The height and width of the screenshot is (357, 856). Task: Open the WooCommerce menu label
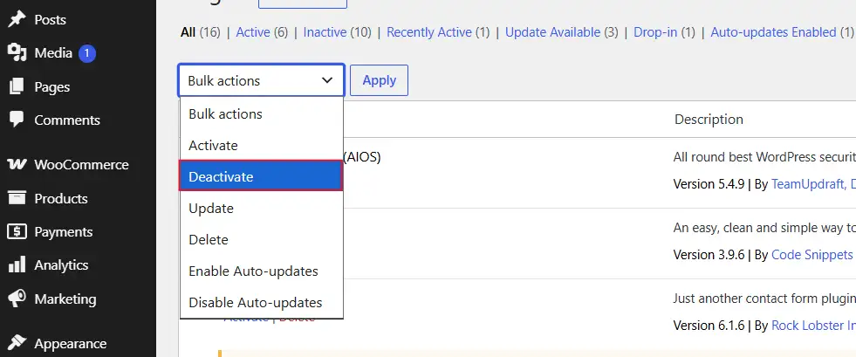pos(81,165)
